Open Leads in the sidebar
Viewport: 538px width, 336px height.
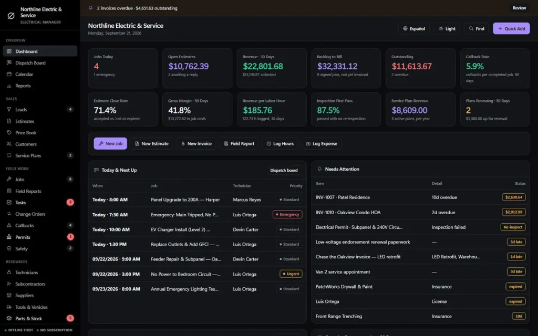point(40,109)
